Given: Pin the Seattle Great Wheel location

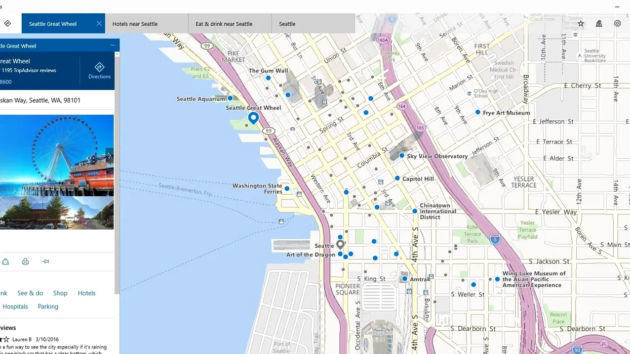Looking at the screenshot, I should tap(46, 261).
